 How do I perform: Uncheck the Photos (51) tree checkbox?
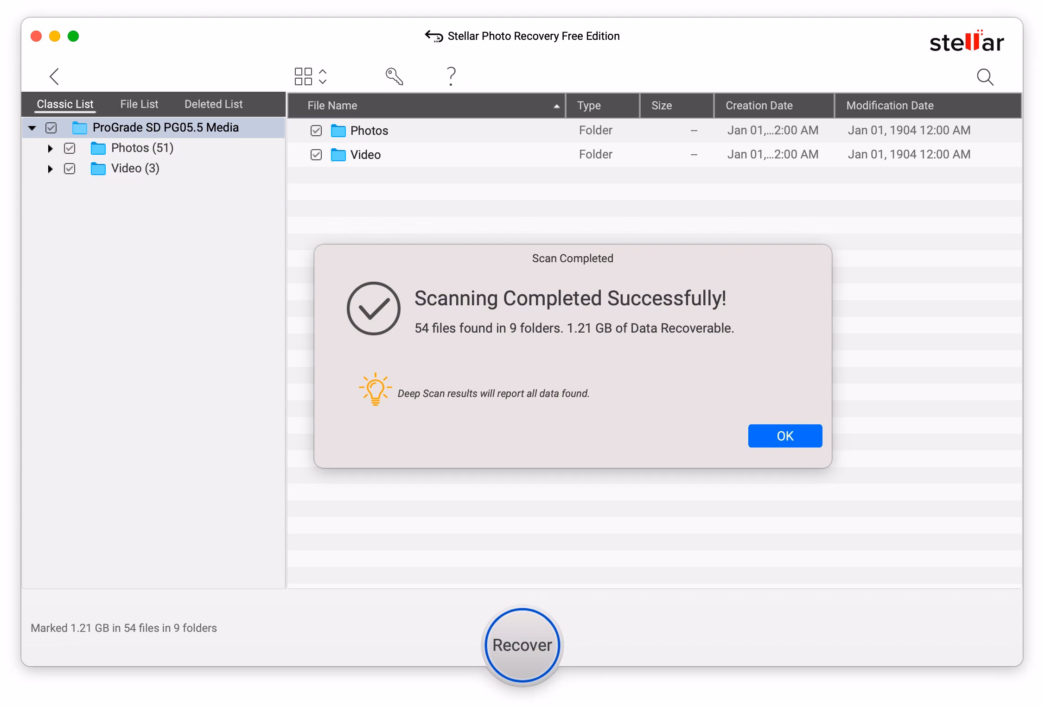coord(70,148)
